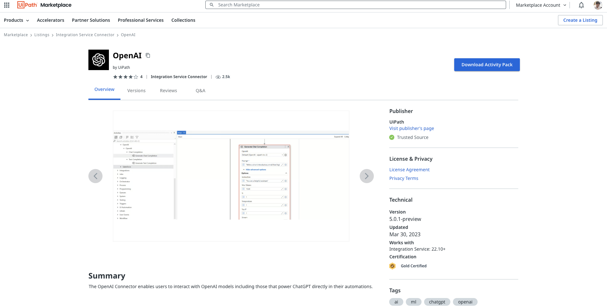Viewport: 607px width, 307px height.
Task: Show next screenshot with right arrow
Action: click(367, 176)
